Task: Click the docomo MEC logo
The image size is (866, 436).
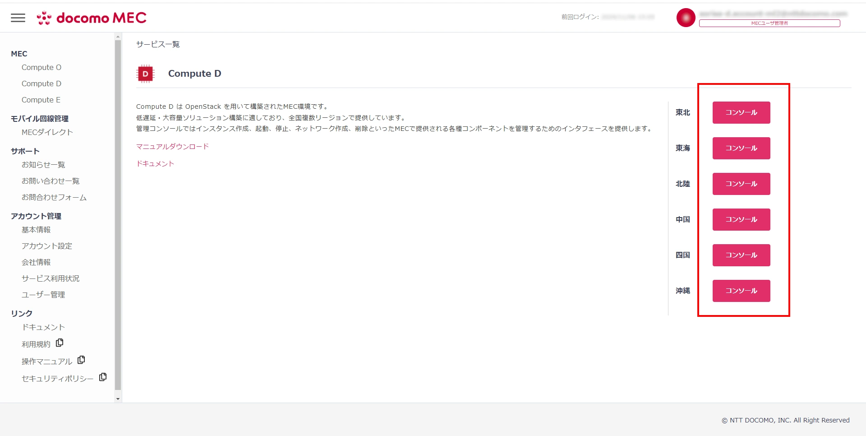Action: click(x=92, y=18)
